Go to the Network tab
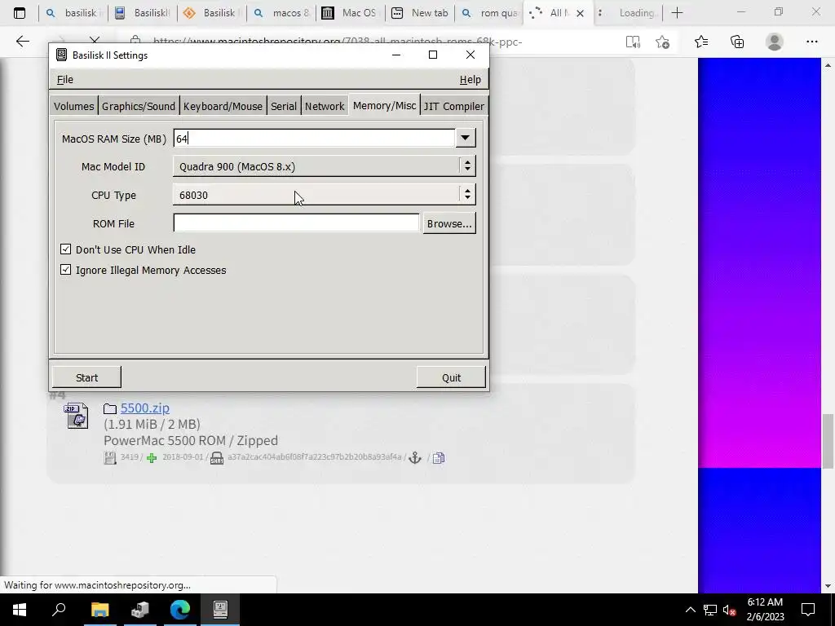The image size is (835, 626). (325, 106)
